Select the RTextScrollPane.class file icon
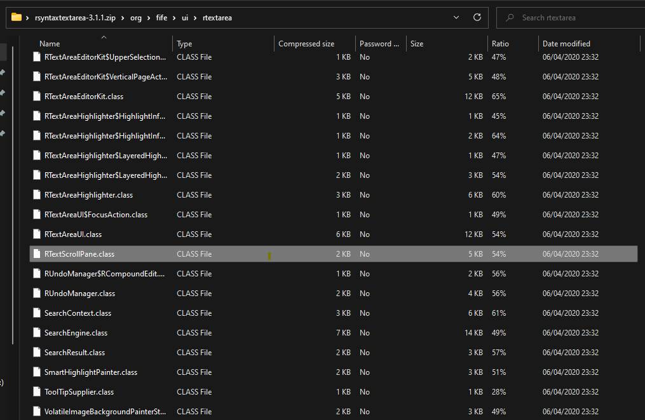 pos(36,254)
